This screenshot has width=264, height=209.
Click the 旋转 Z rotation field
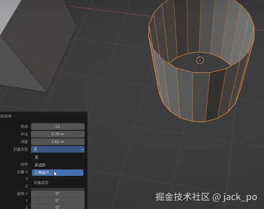click(x=58, y=207)
